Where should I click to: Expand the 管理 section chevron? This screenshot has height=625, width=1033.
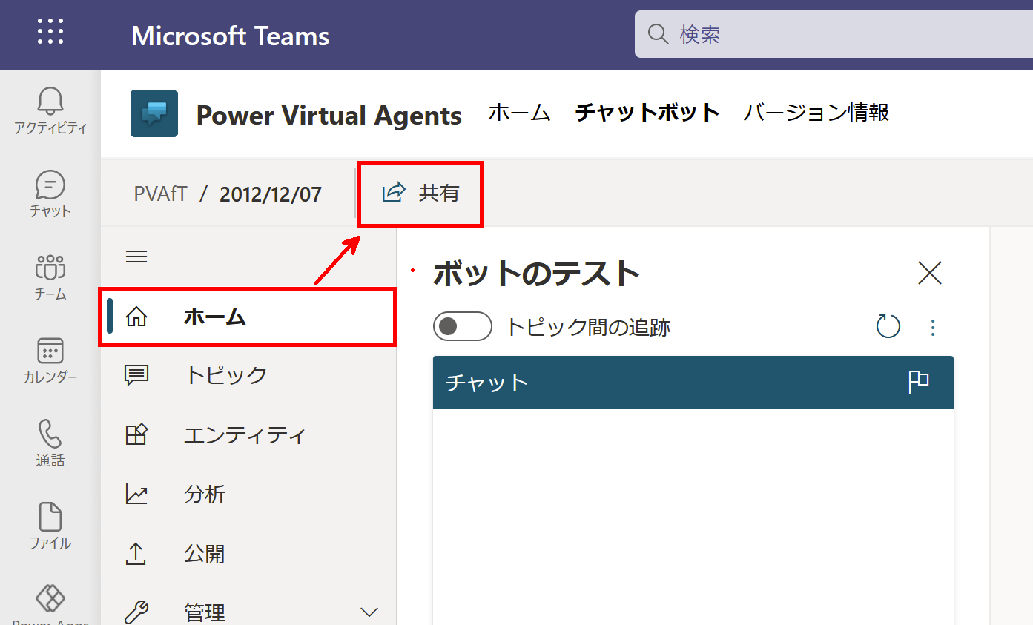[x=369, y=612]
